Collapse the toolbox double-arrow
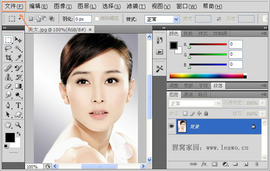This screenshot has height=171, width=270. click(x=4, y=27)
